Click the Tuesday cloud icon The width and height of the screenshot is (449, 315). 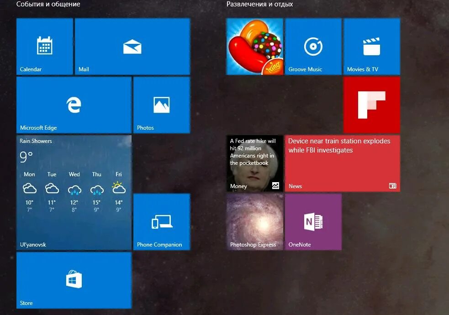click(x=52, y=189)
